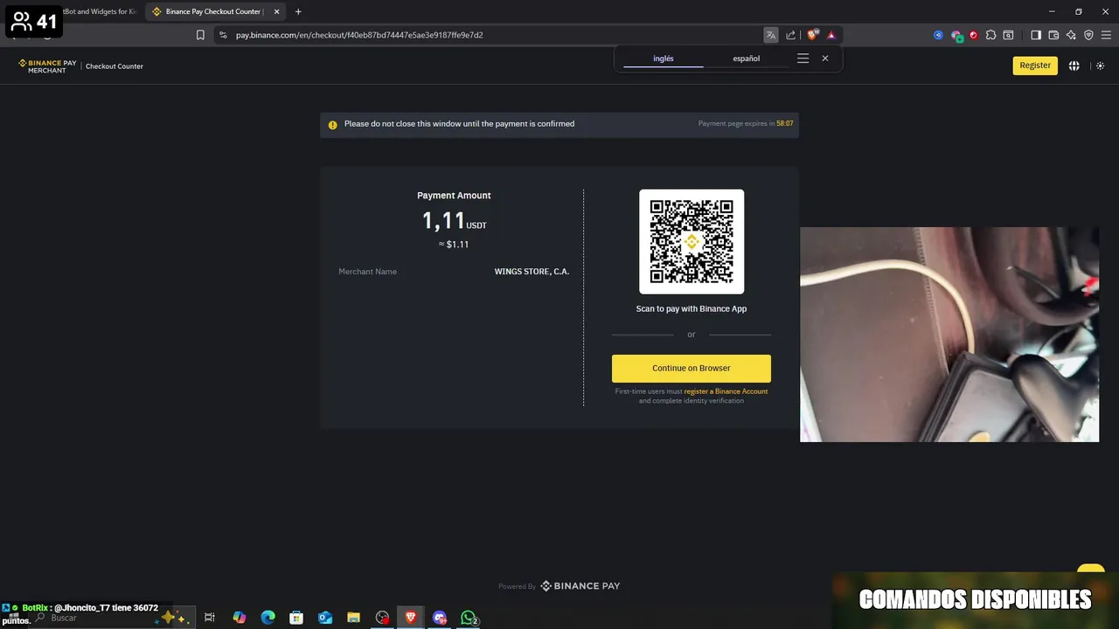Screen dimensions: 1119x629
Task: Select the español tab in translate popup
Action: coord(746,59)
